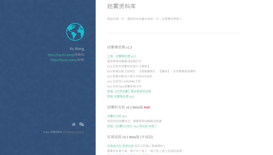Click the slogan ending 去探索世界吧！
The width and height of the screenshot is (273, 155).
(144, 19)
